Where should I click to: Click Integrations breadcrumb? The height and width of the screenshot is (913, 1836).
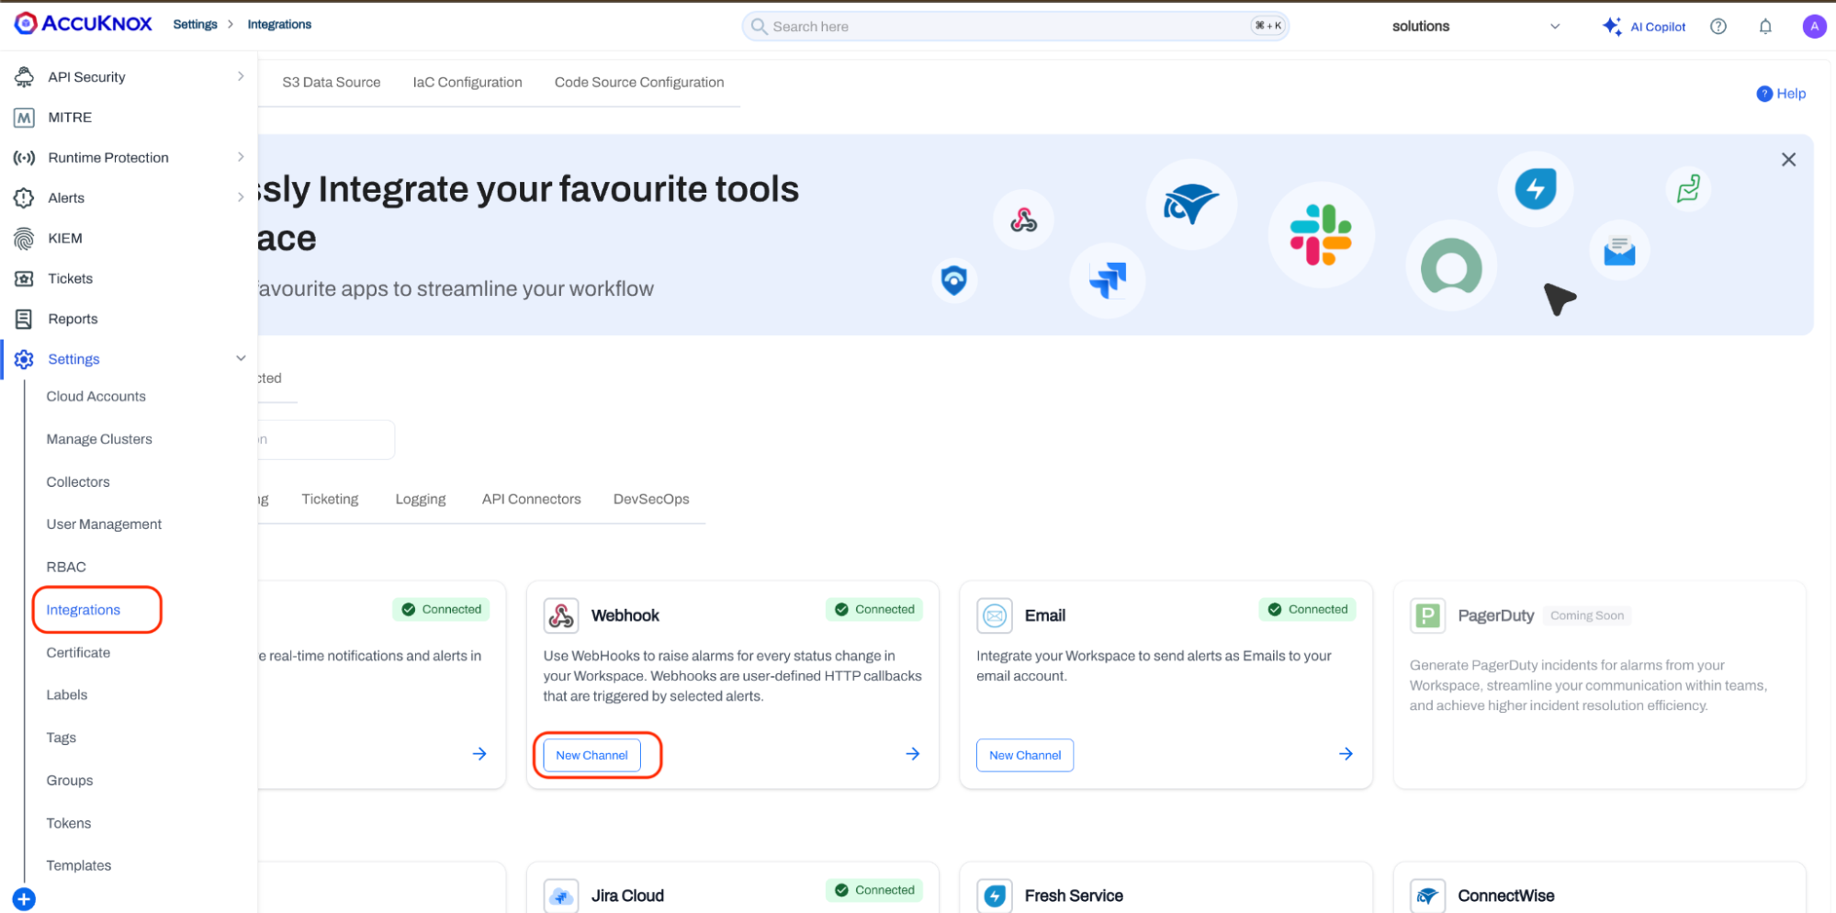[279, 25]
